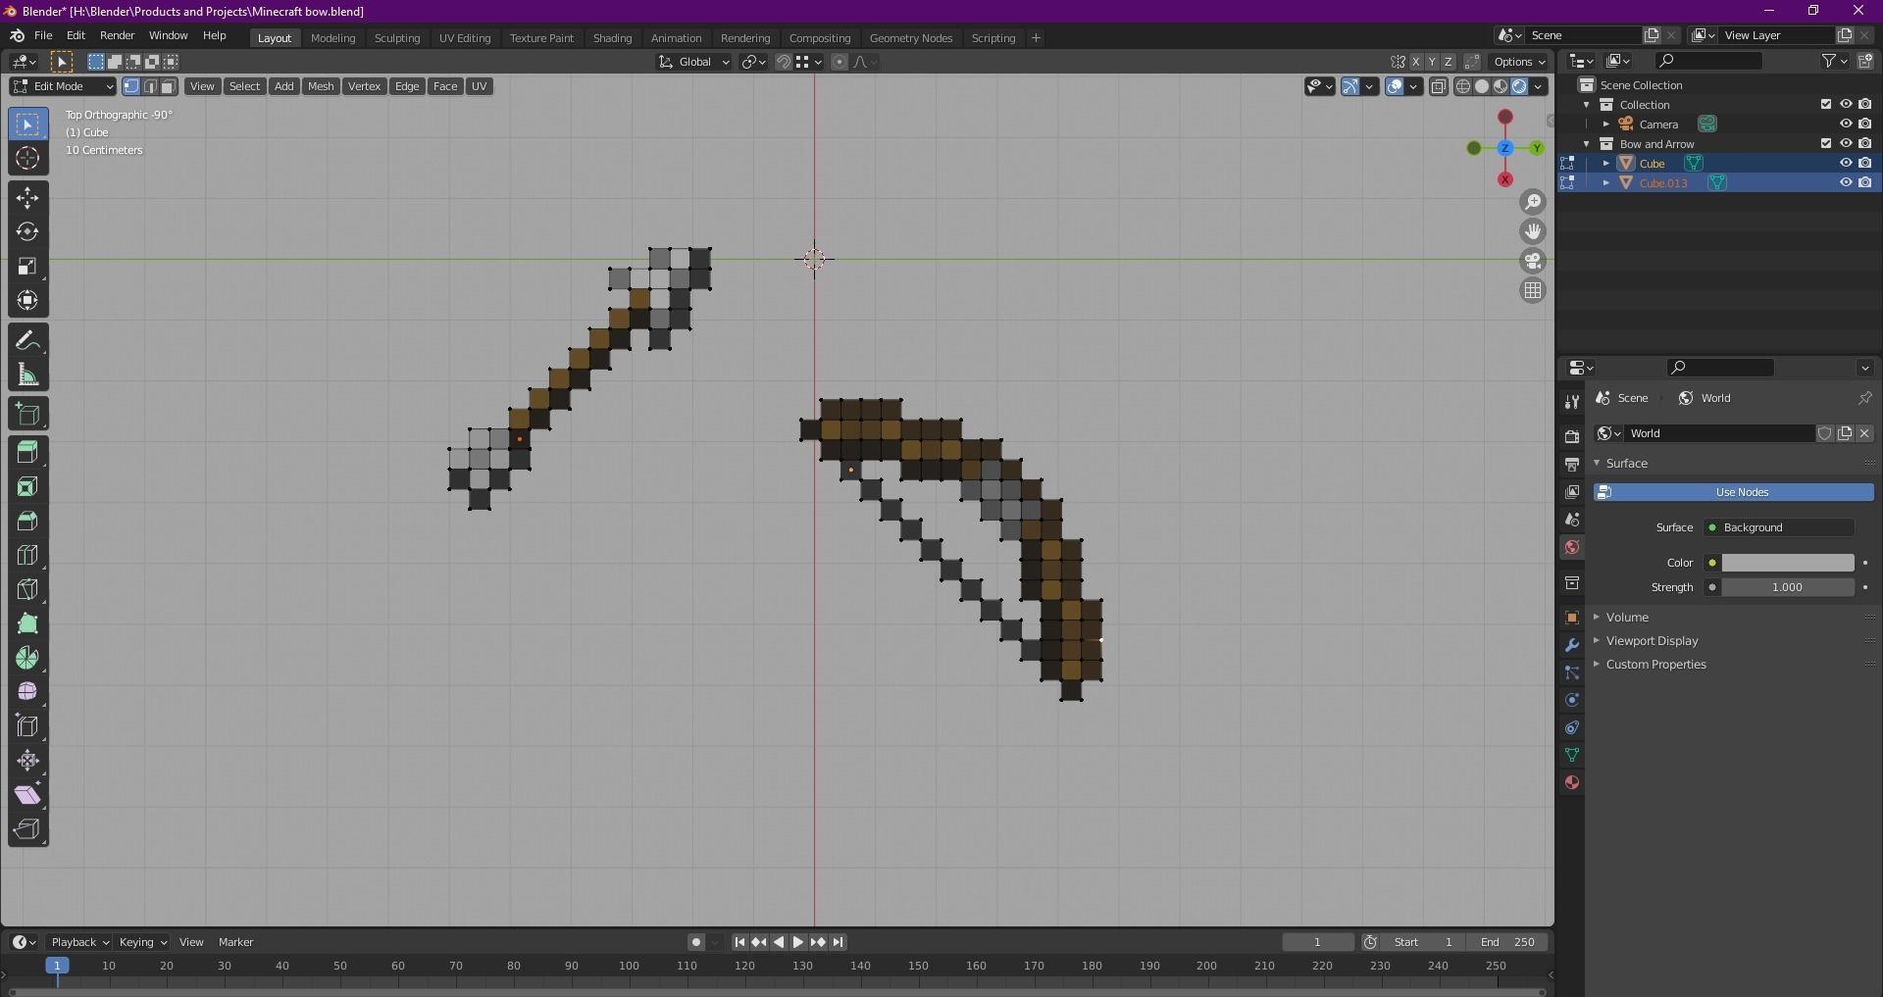The width and height of the screenshot is (1883, 997).
Task: Open the Vertex menu button
Action: 364,86
